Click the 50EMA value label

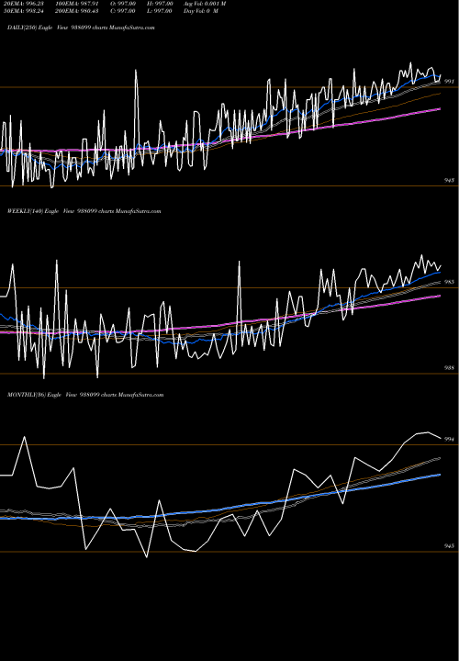point(24,11)
